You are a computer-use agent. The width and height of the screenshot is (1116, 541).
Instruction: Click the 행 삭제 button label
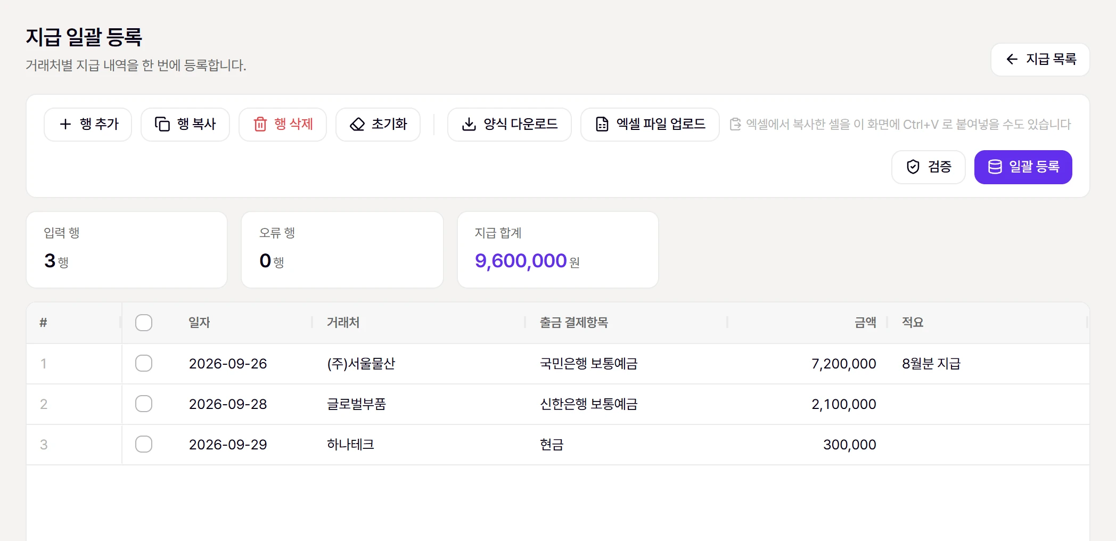click(x=293, y=124)
